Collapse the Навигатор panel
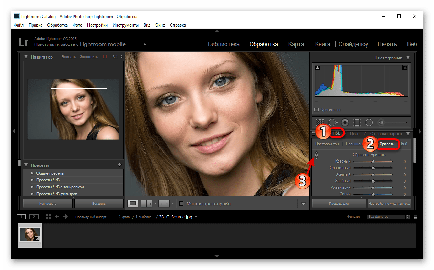This screenshot has height=270, width=434. coord(26,57)
